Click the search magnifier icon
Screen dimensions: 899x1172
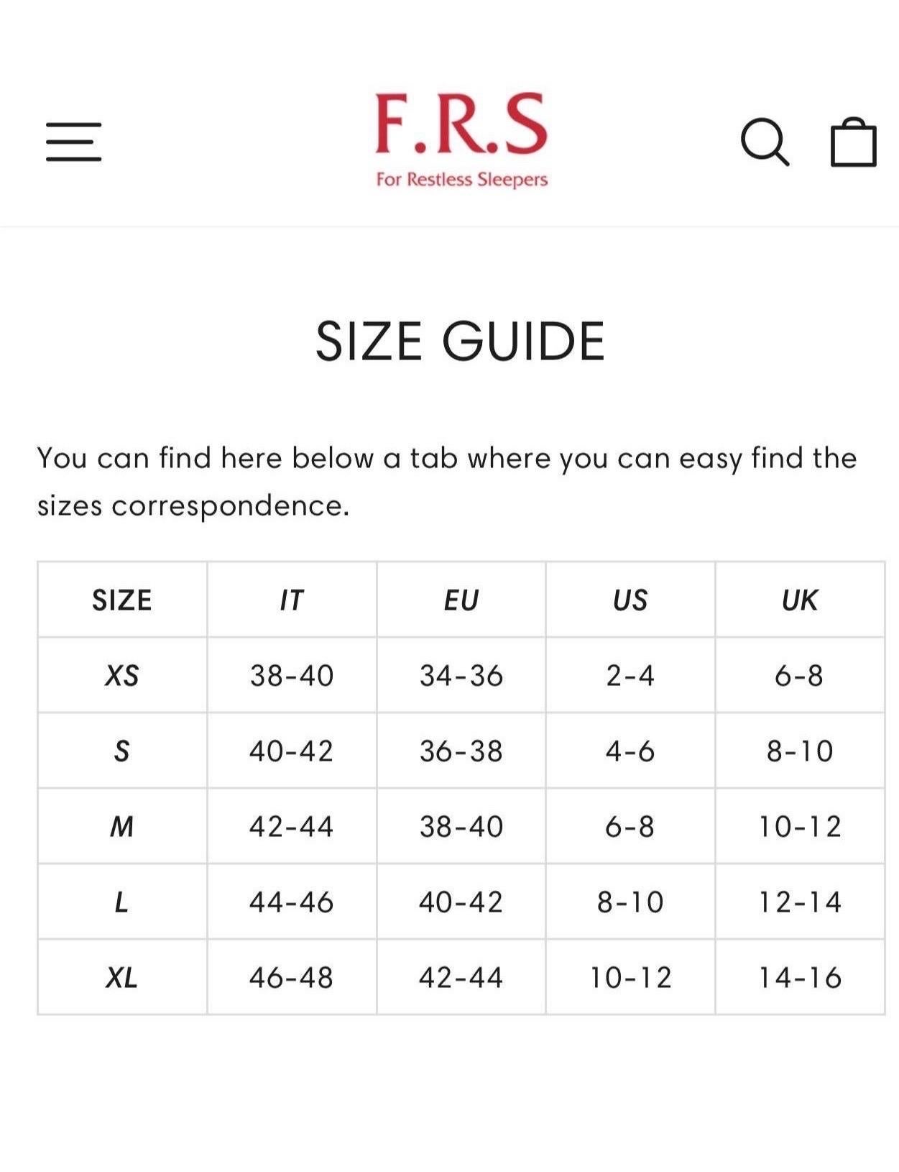click(x=765, y=142)
